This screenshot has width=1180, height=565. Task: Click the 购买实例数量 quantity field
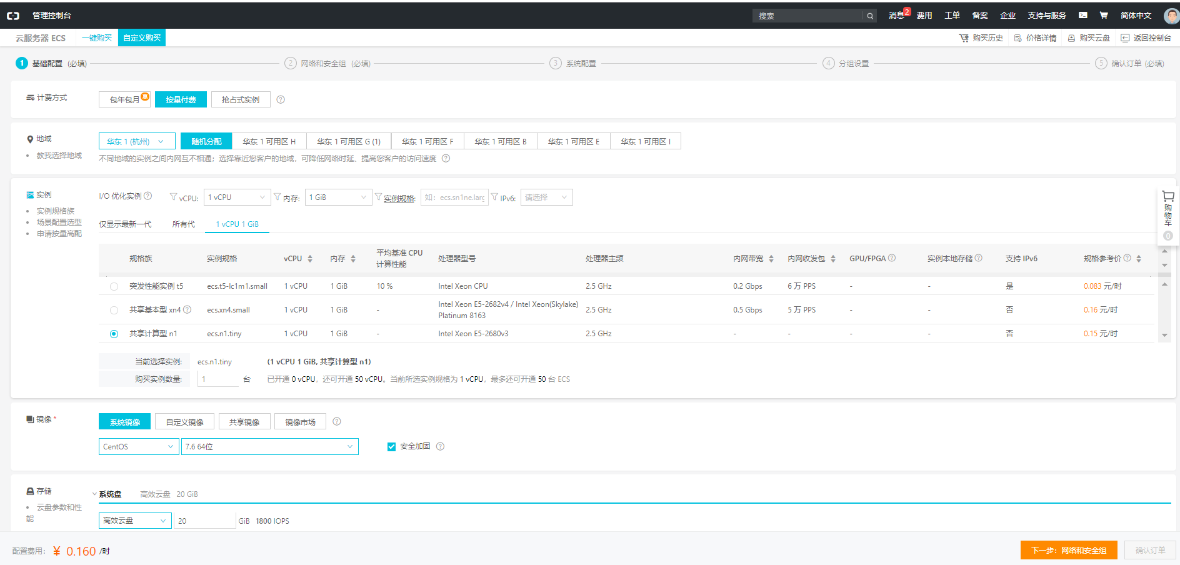(x=218, y=379)
